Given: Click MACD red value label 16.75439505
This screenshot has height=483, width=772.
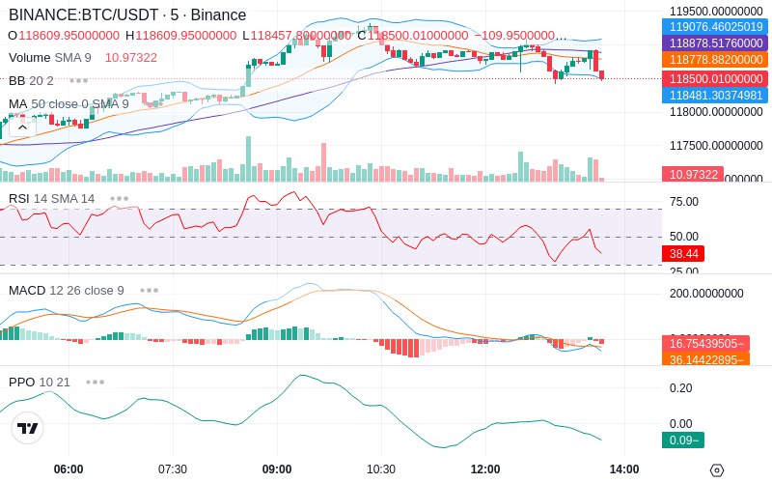Looking at the screenshot, I should click(706, 344).
